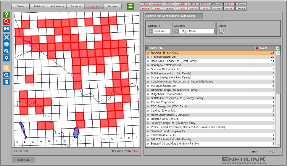Select the Canadian Natural Resources Limited row

pyautogui.click(x=210, y=82)
